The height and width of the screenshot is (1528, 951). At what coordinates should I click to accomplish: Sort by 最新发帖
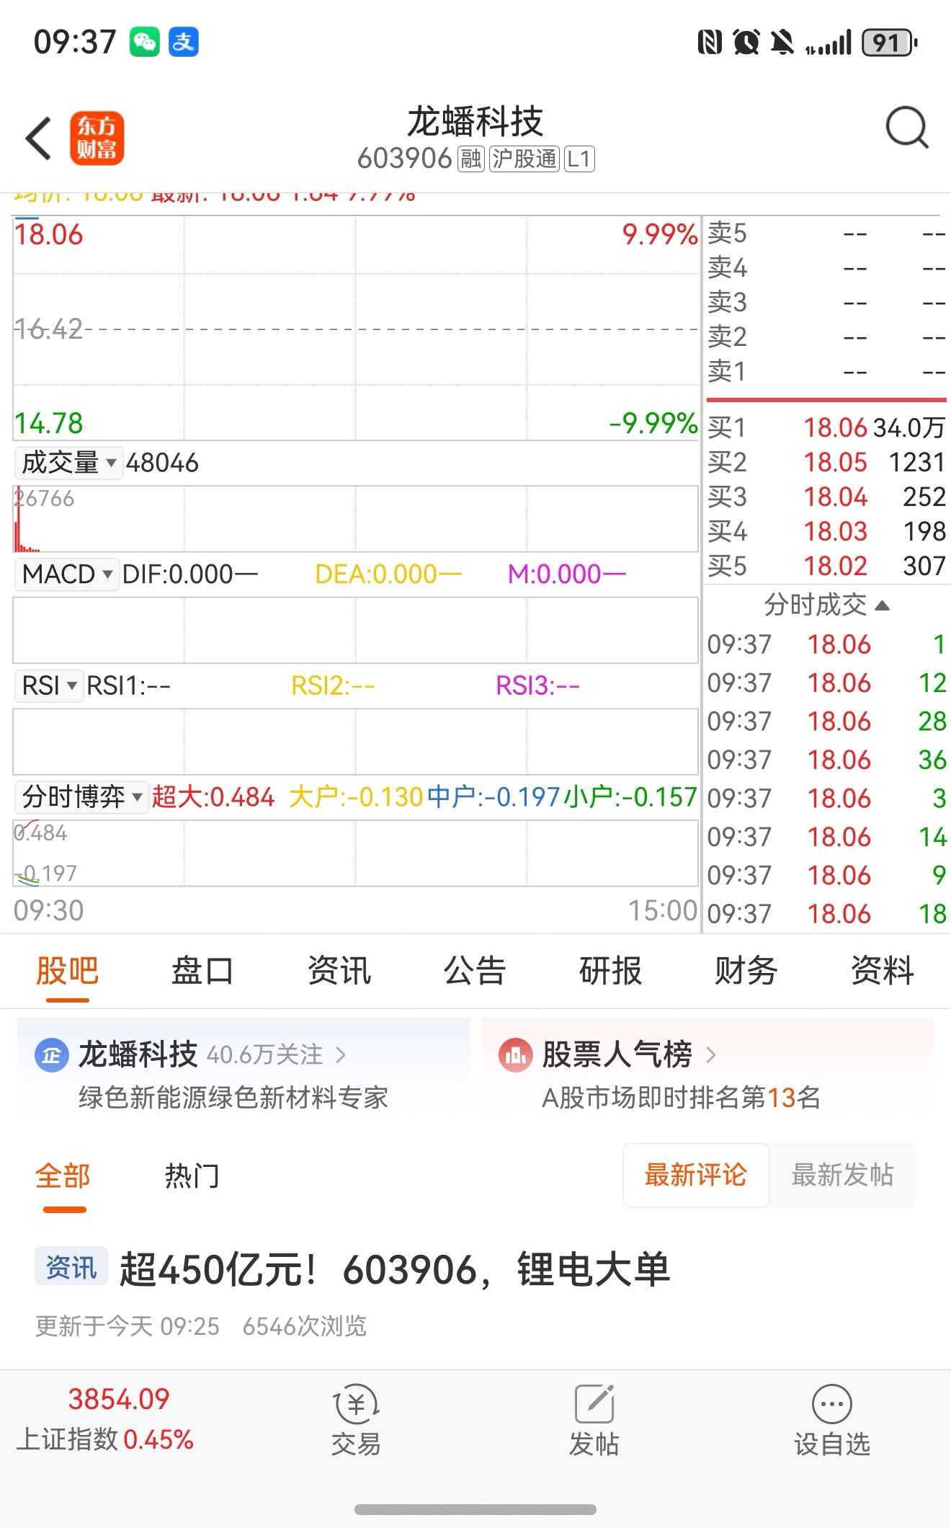pyautogui.click(x=842, y=1176)
